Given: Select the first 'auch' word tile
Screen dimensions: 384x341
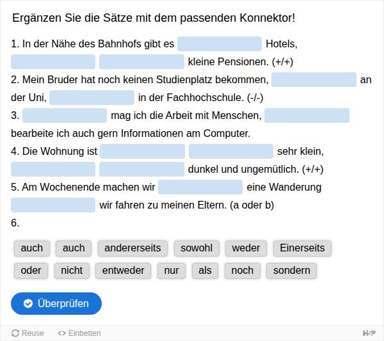Looking at the screenshot, I should coord(32,248).
